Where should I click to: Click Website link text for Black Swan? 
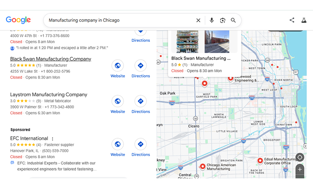tap(118, 76)
